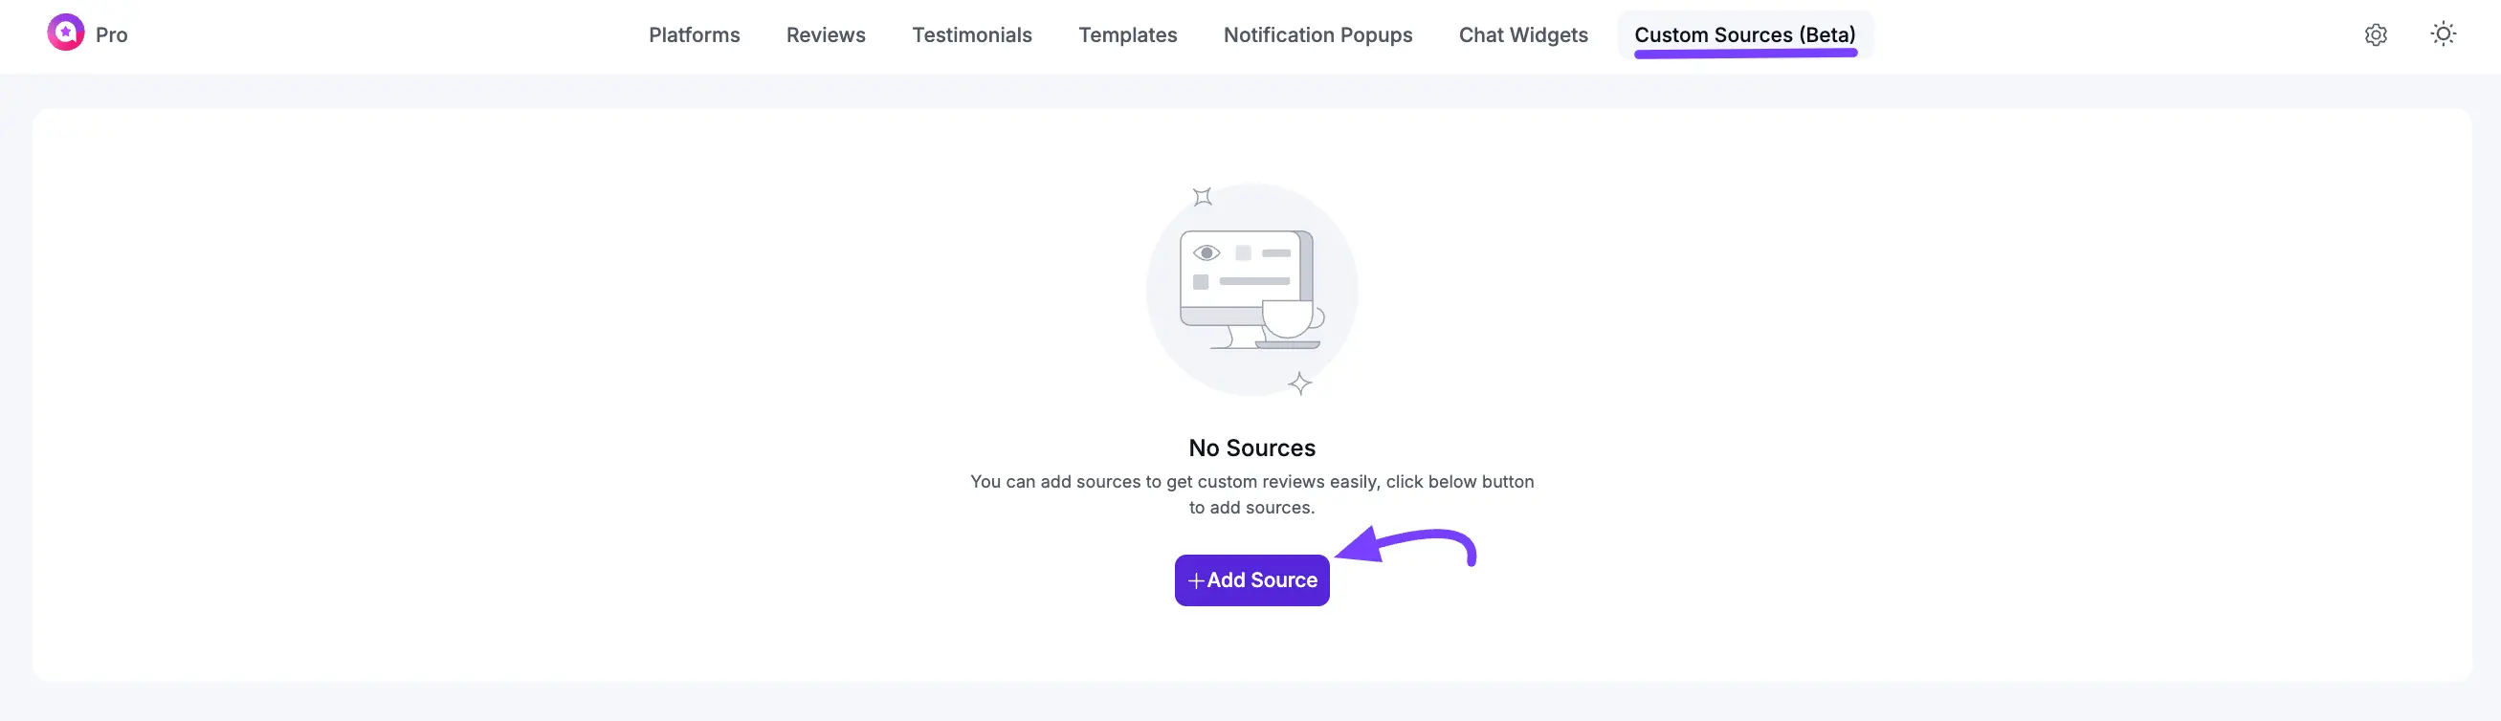Toggle light mode with the sun icon
The image size is (2501, 721).
click(x=2444, y=34)
